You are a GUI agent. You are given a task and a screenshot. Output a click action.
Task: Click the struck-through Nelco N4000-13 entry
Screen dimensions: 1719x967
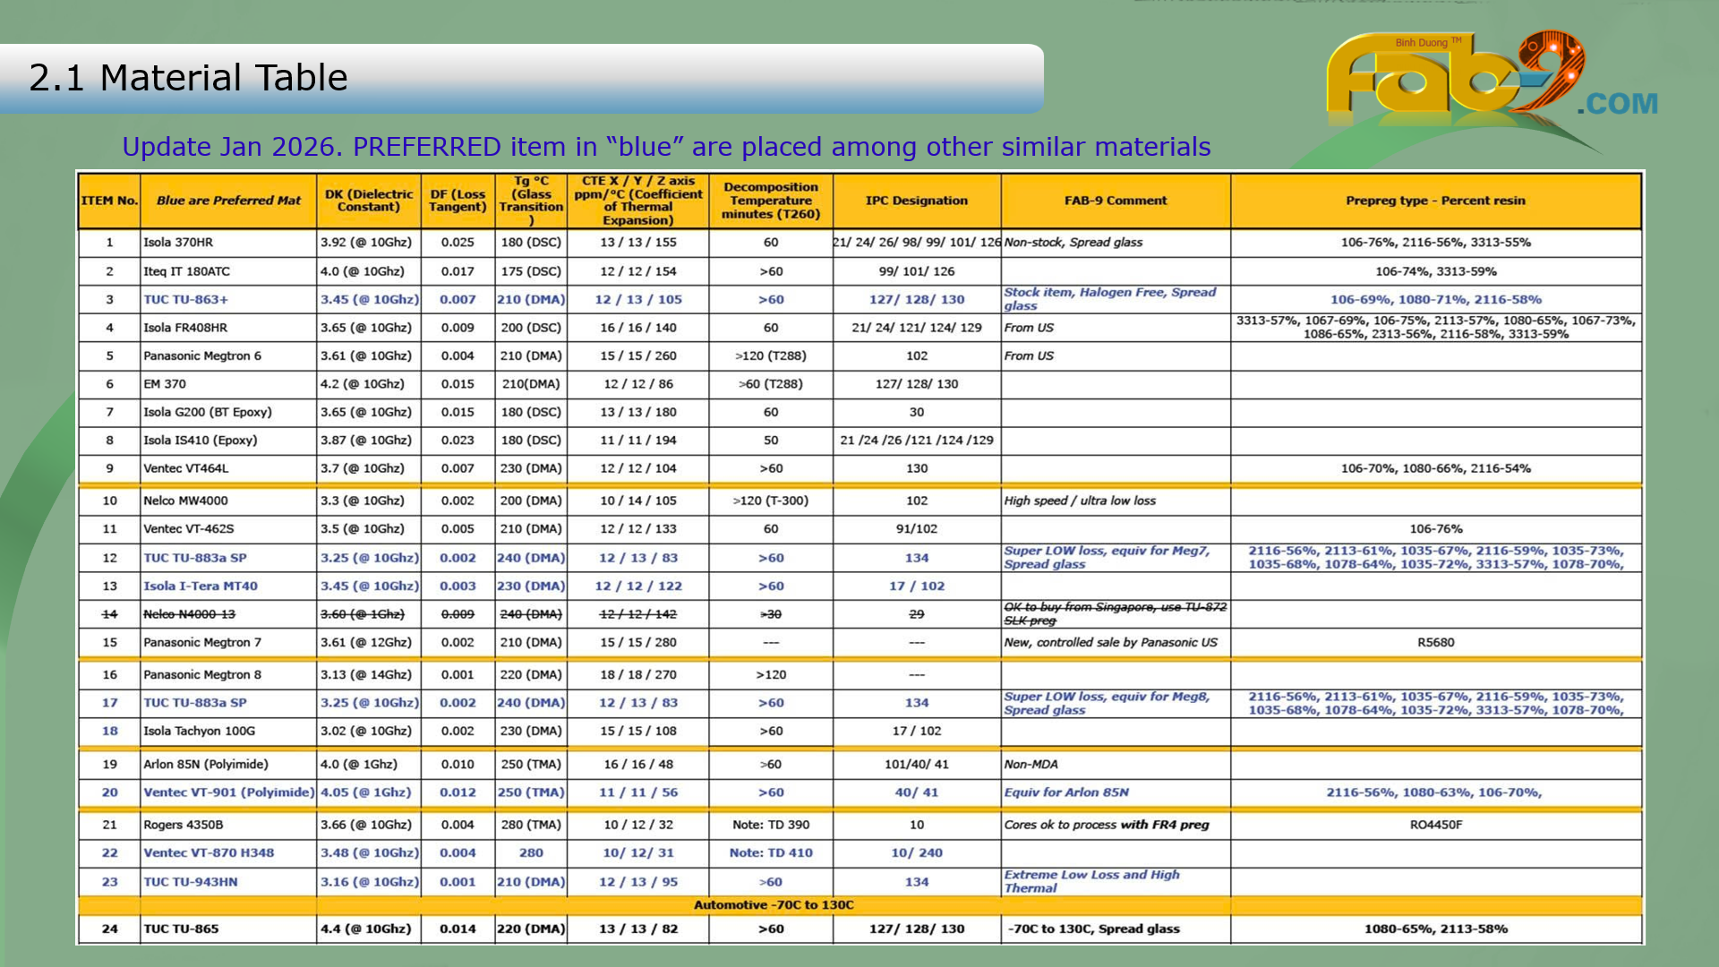[189, 614]
